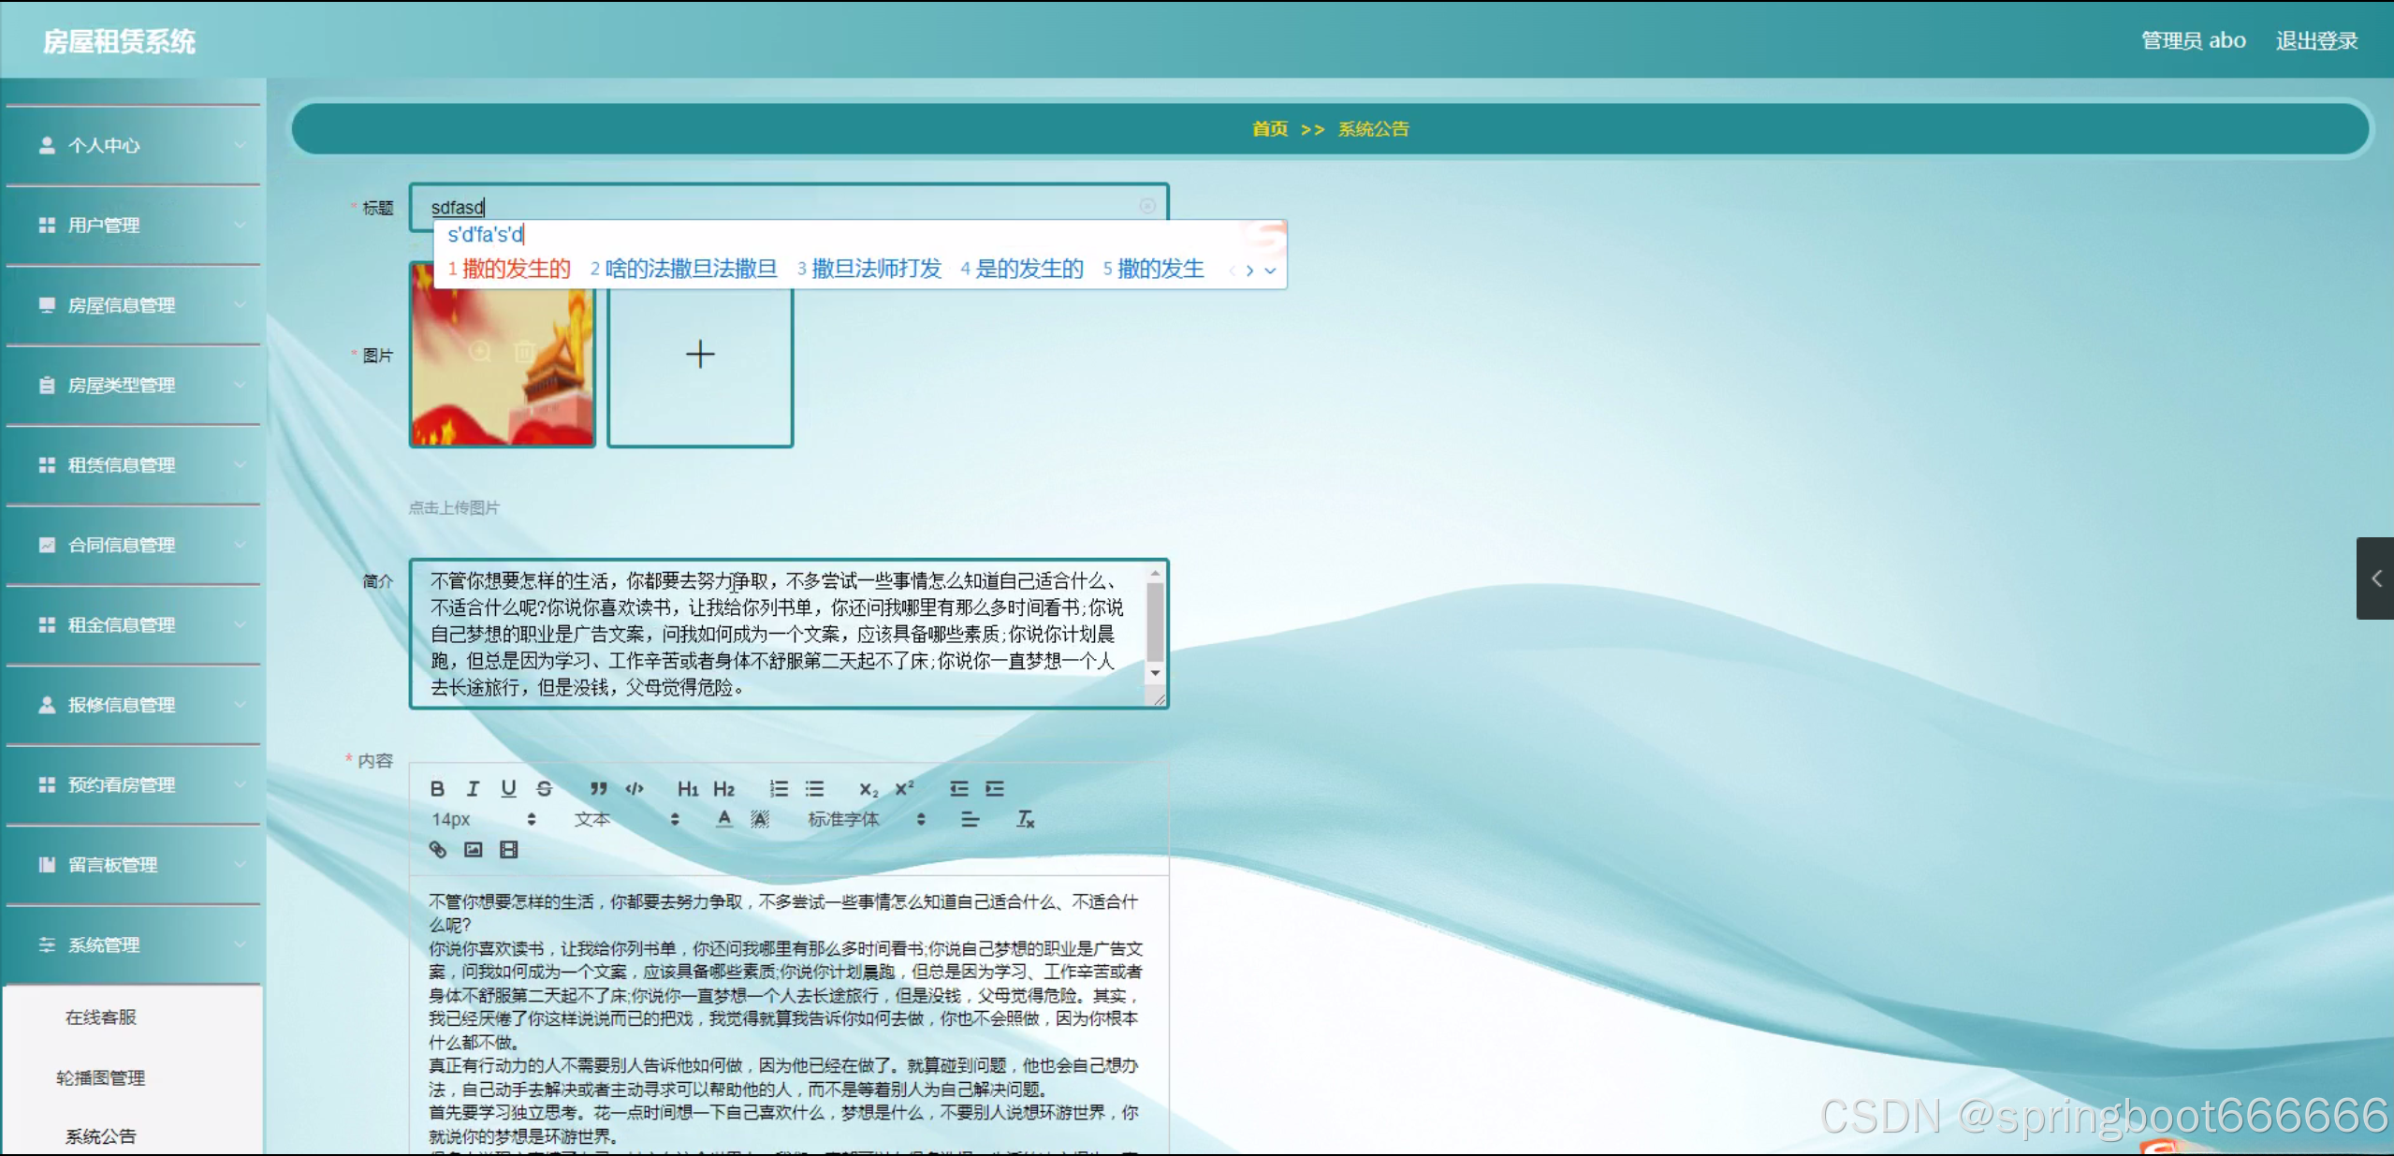Insert a hyperlink using the link icon

tap(437, 849)
